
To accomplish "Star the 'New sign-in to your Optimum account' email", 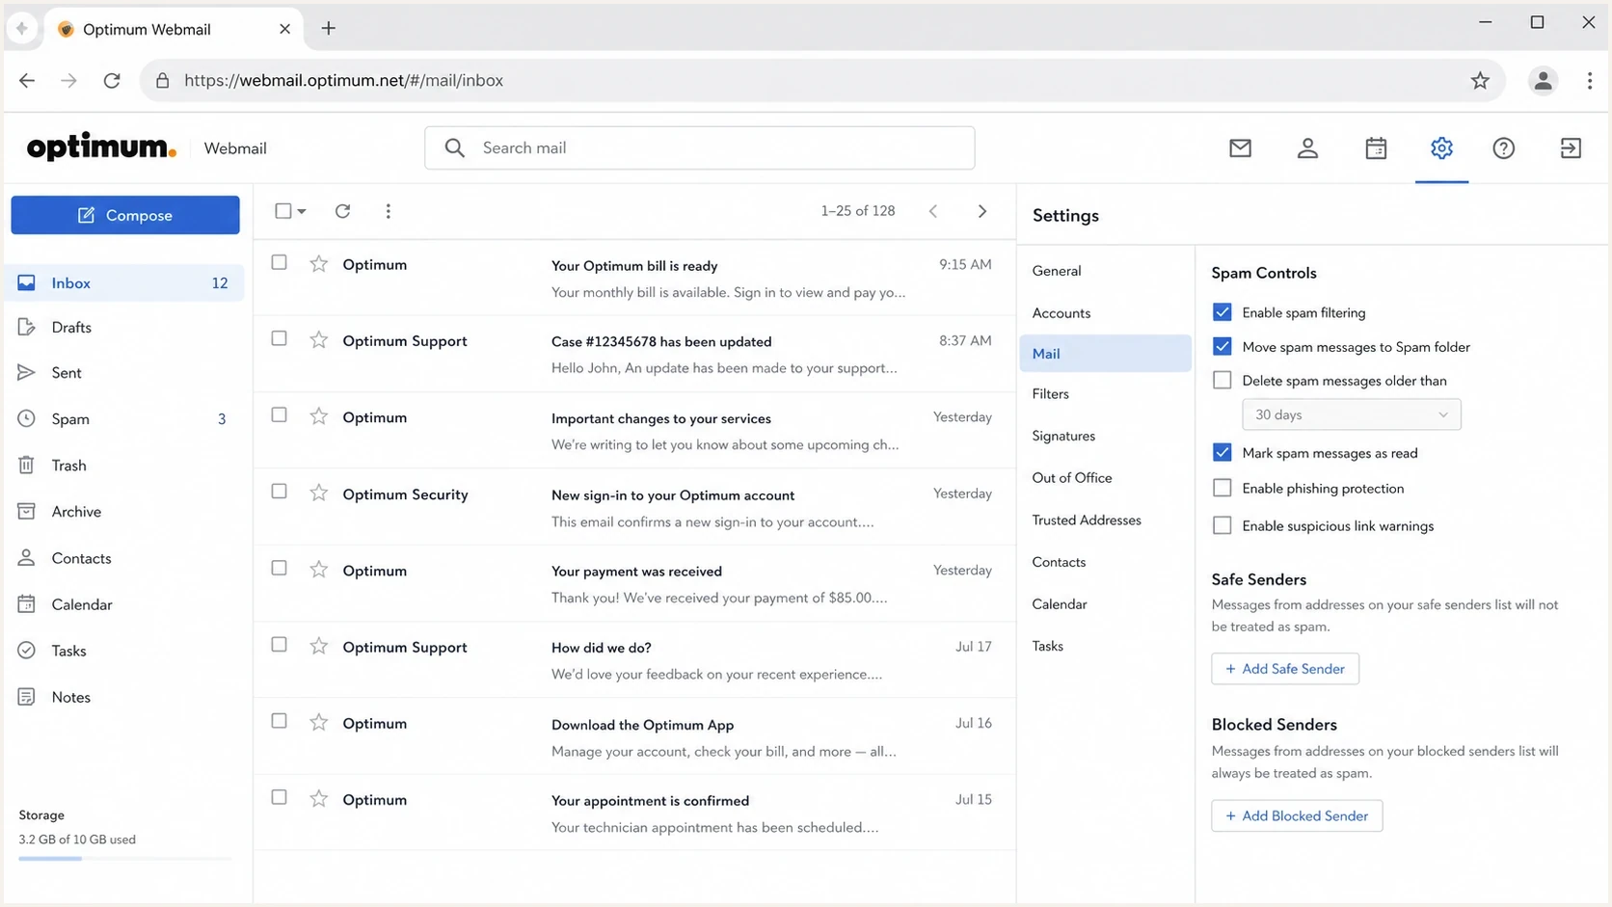I will (318, 493).
